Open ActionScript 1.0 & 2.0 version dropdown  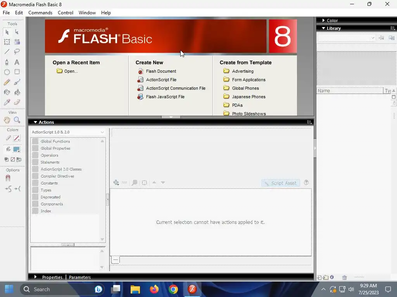click(67, 132)
